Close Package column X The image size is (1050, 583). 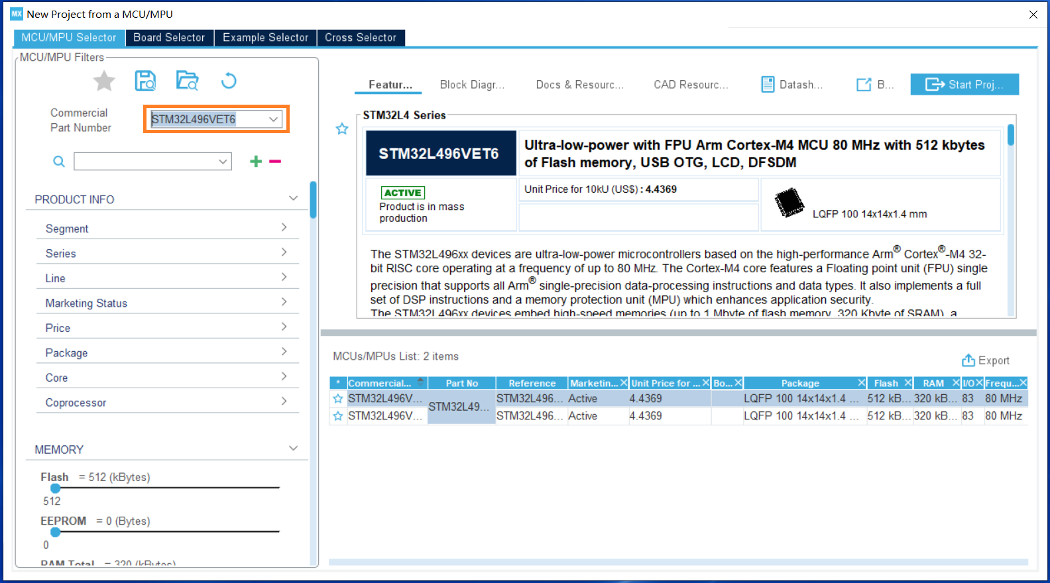pos(862,383)
